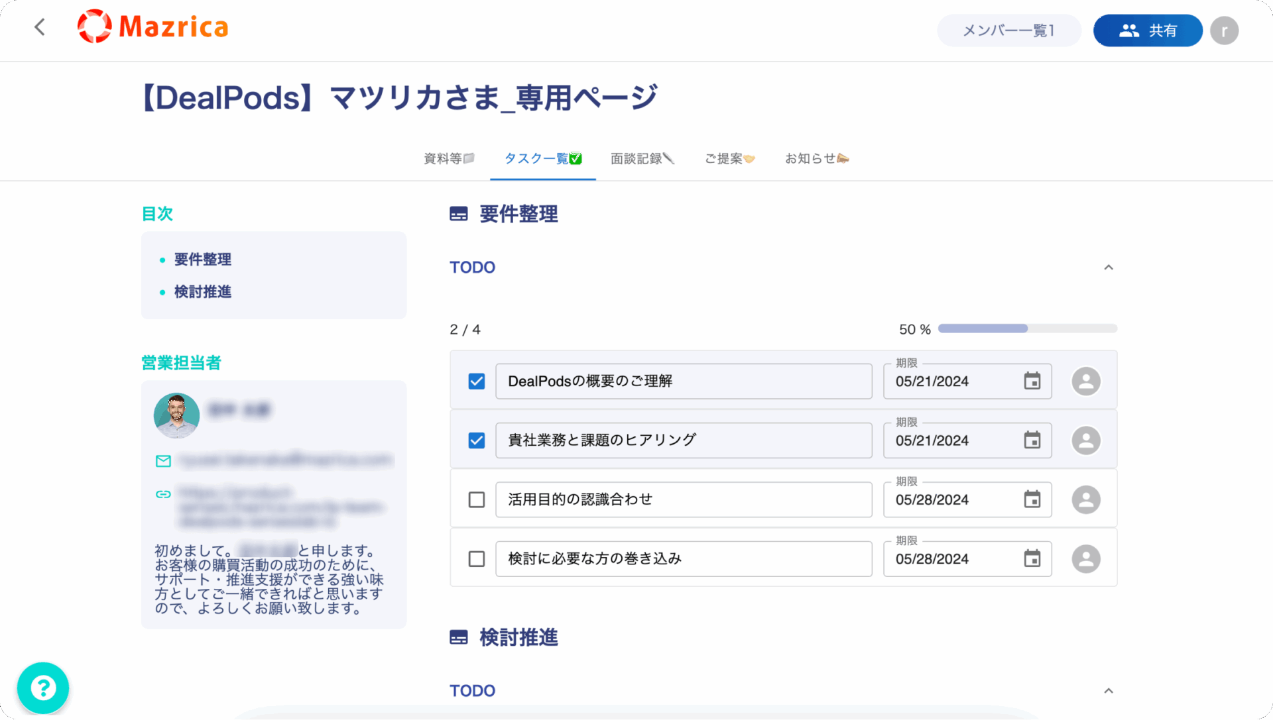Click the TODO label under 検討推進
This screenshot has height=720, width=1273.
[x=472, y=691]
